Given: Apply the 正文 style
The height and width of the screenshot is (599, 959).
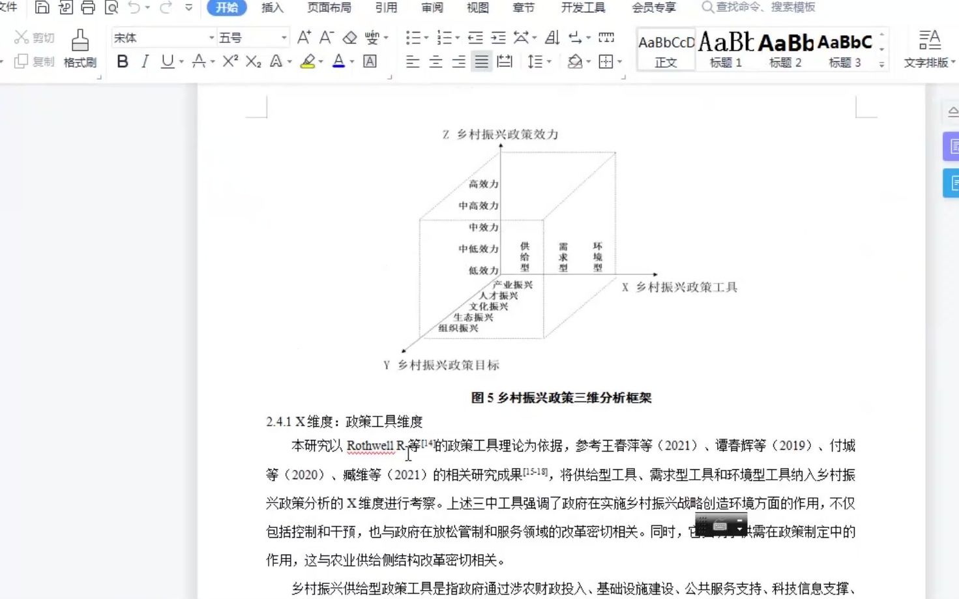Looking at the screenshot, I should click(666, 49).
